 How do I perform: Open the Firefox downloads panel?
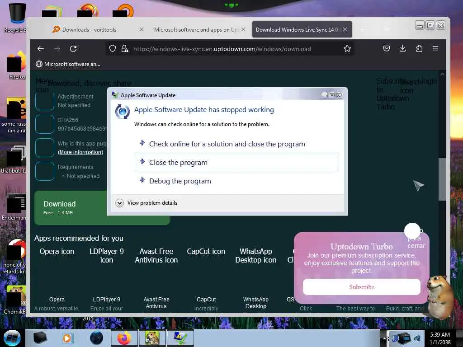pos(402,48)
